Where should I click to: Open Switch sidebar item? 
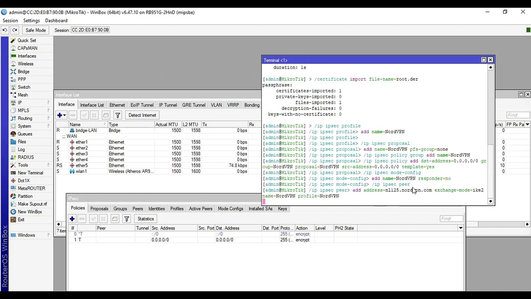24,87
